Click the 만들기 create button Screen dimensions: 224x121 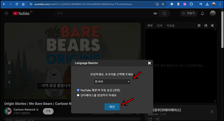(x=189, y=13)
